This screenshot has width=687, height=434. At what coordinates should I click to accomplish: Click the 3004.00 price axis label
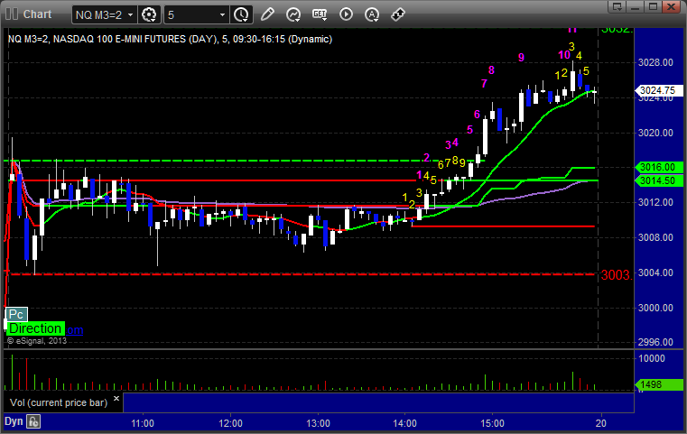pos(655,272)
